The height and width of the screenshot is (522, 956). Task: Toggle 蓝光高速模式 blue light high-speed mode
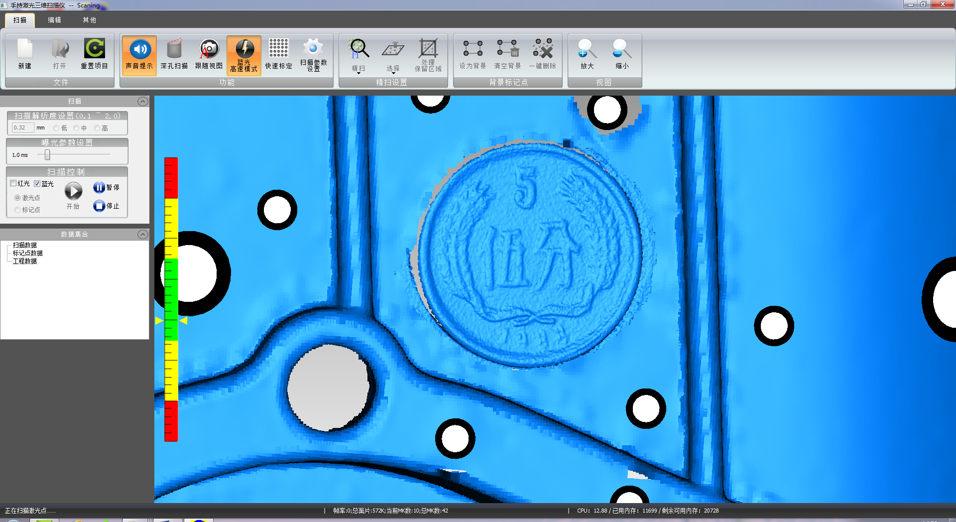244,49
